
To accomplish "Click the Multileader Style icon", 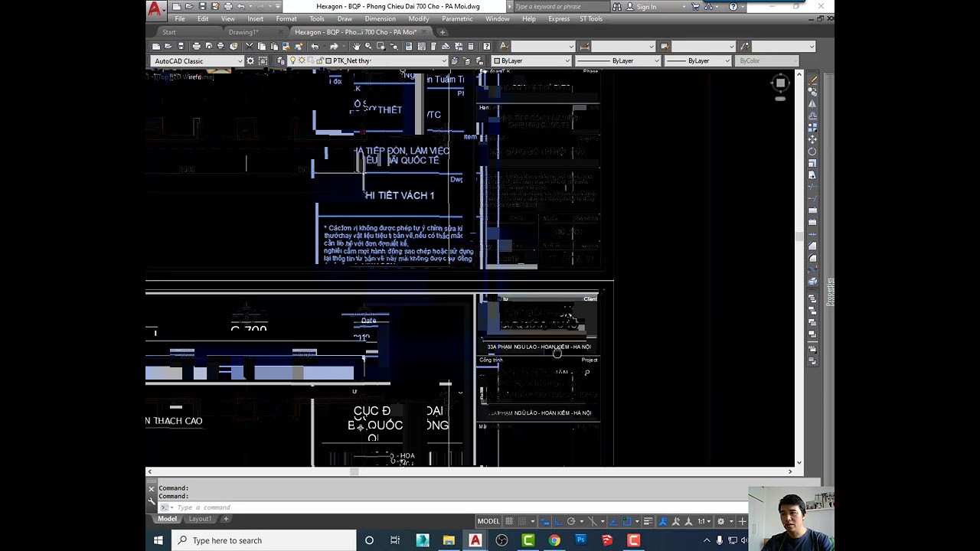I will [743, 46].
